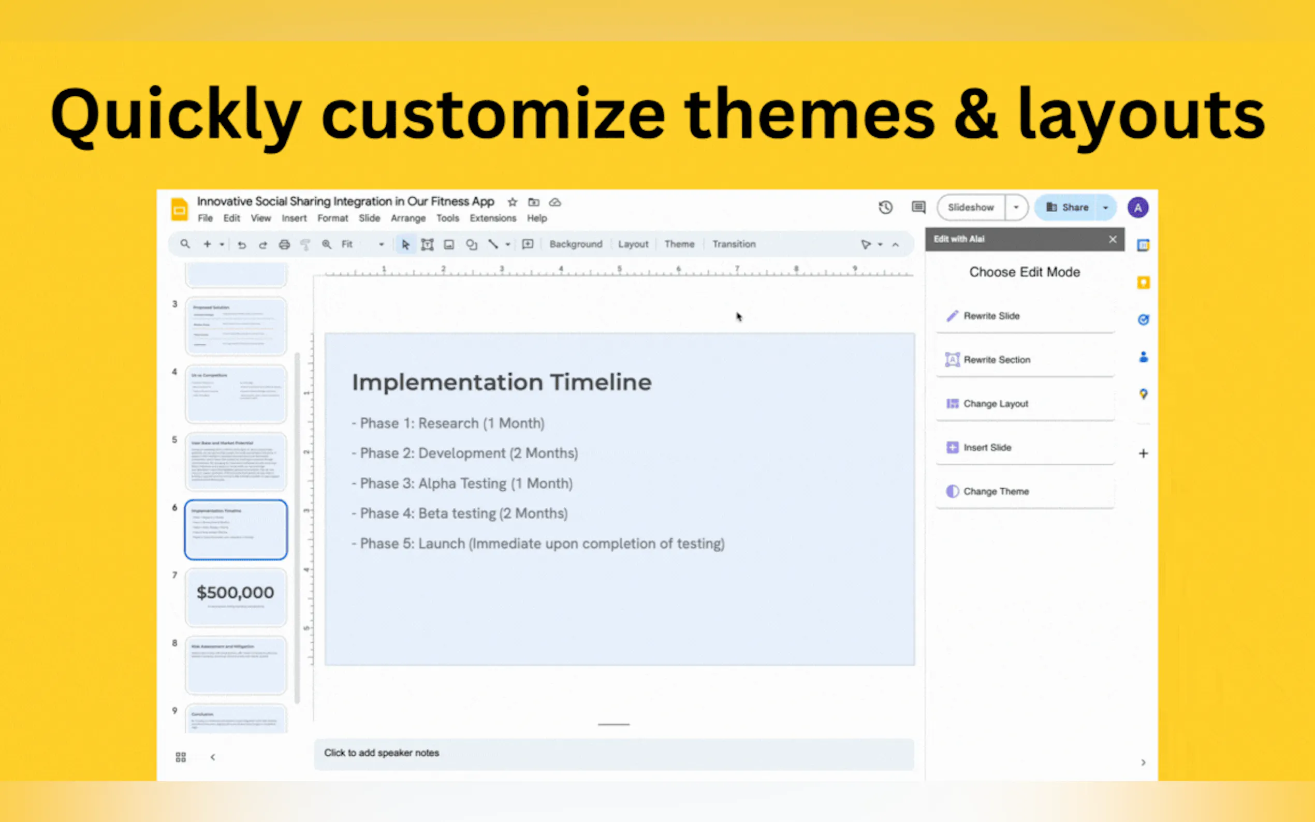Open the View menu
The image size is (1315, 822).
coord(261,218)
